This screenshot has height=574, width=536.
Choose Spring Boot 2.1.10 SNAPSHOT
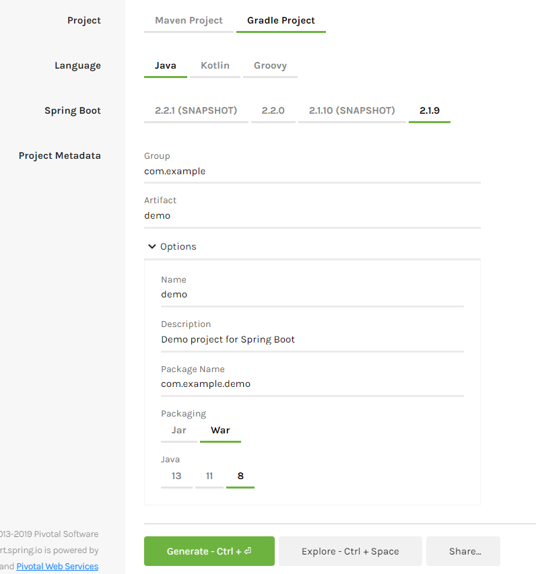(352, 110)
